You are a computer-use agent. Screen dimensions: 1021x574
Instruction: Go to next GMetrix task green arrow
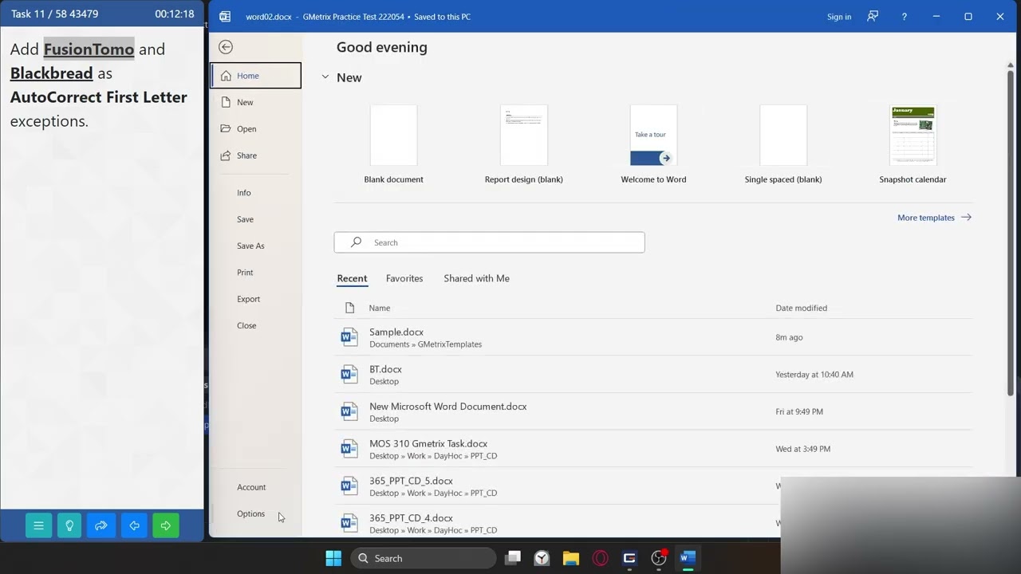pyautogui.click(x=166, y=525)
